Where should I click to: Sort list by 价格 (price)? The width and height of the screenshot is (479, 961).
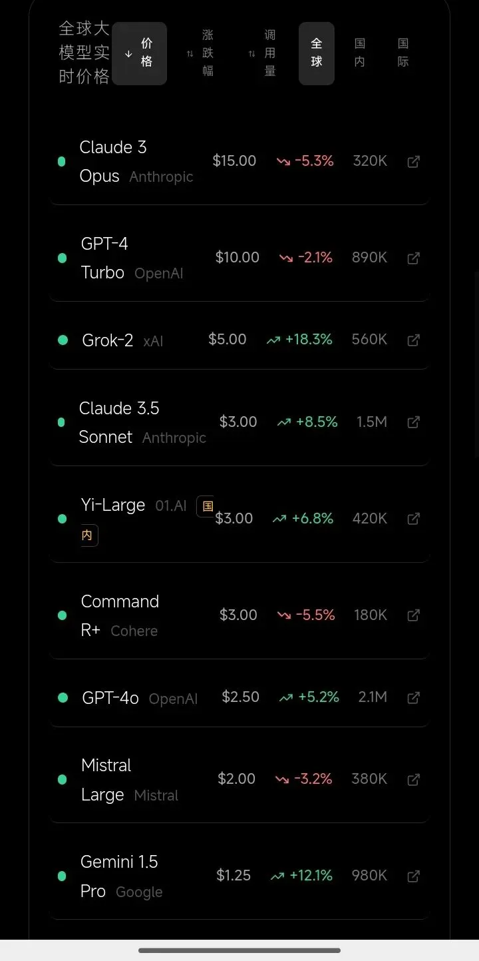coord(139,53)
